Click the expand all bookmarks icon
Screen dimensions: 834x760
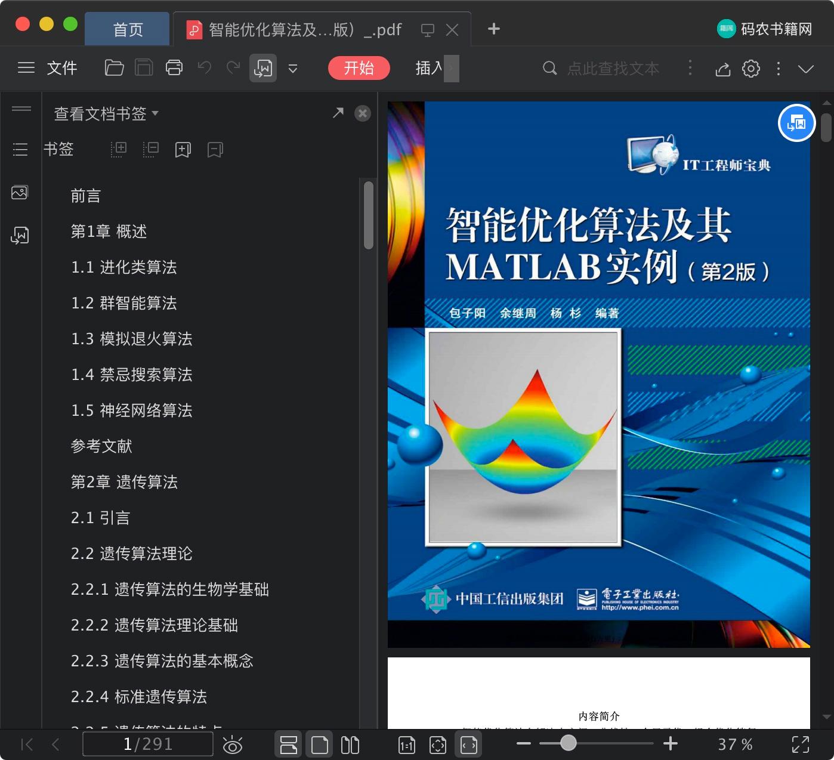coord(119,149)
